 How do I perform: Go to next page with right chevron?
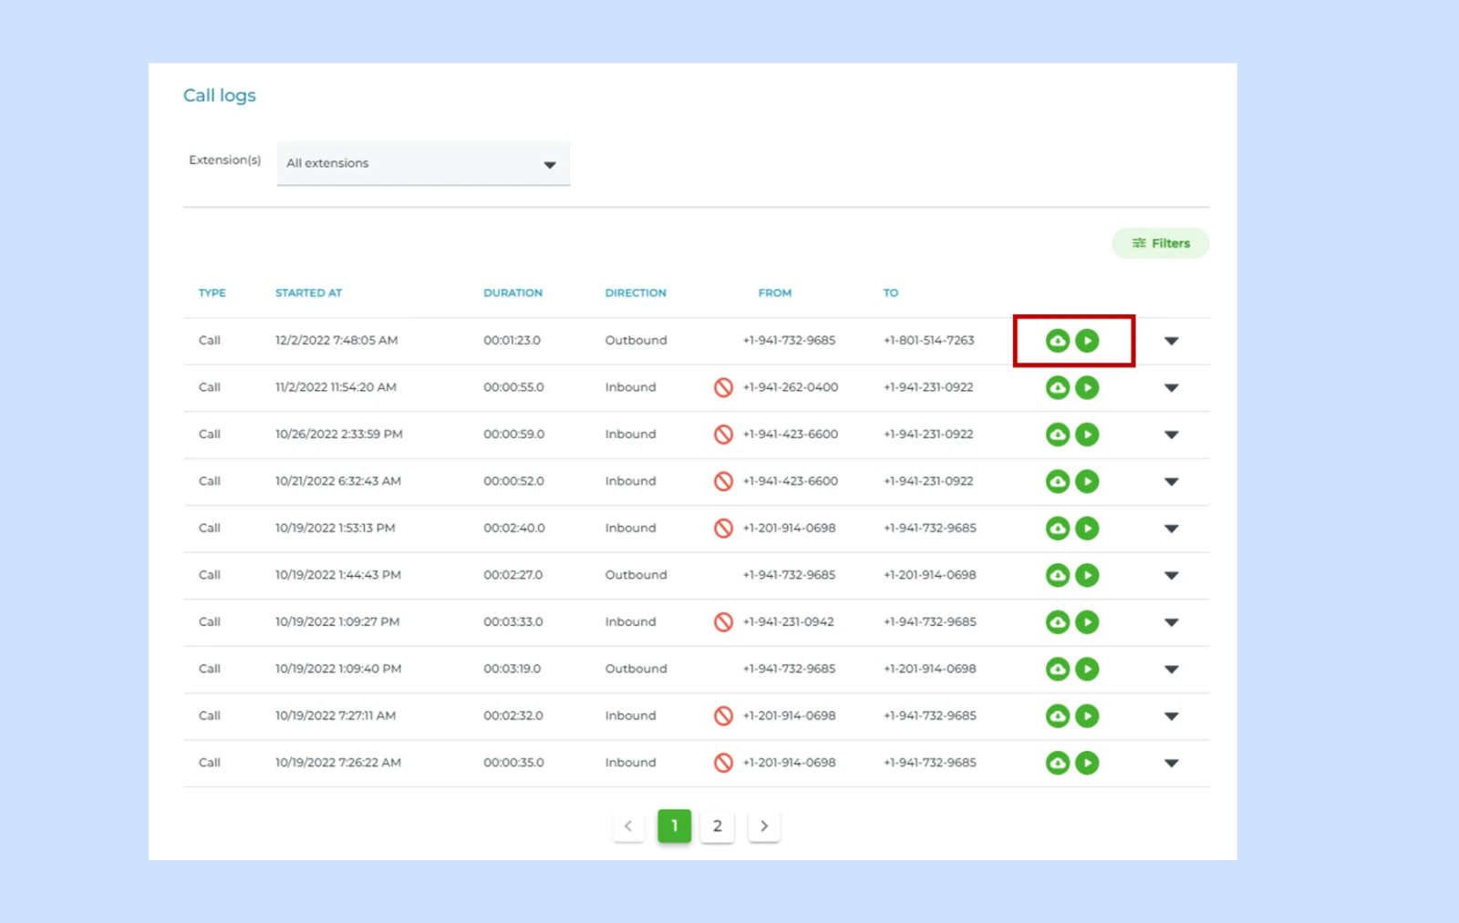tap(764, 826)
